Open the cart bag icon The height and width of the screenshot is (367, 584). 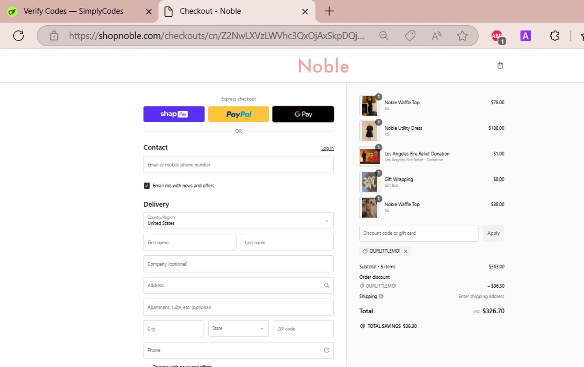(500, 65)
